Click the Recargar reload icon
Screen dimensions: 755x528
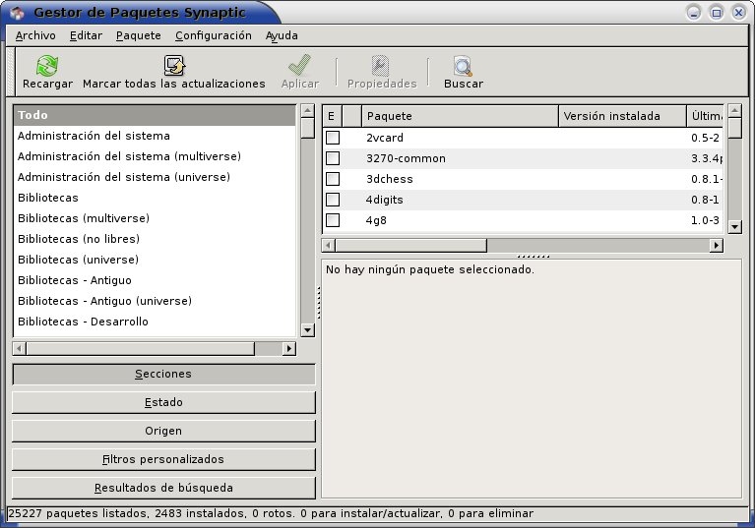tap(47, 66)
